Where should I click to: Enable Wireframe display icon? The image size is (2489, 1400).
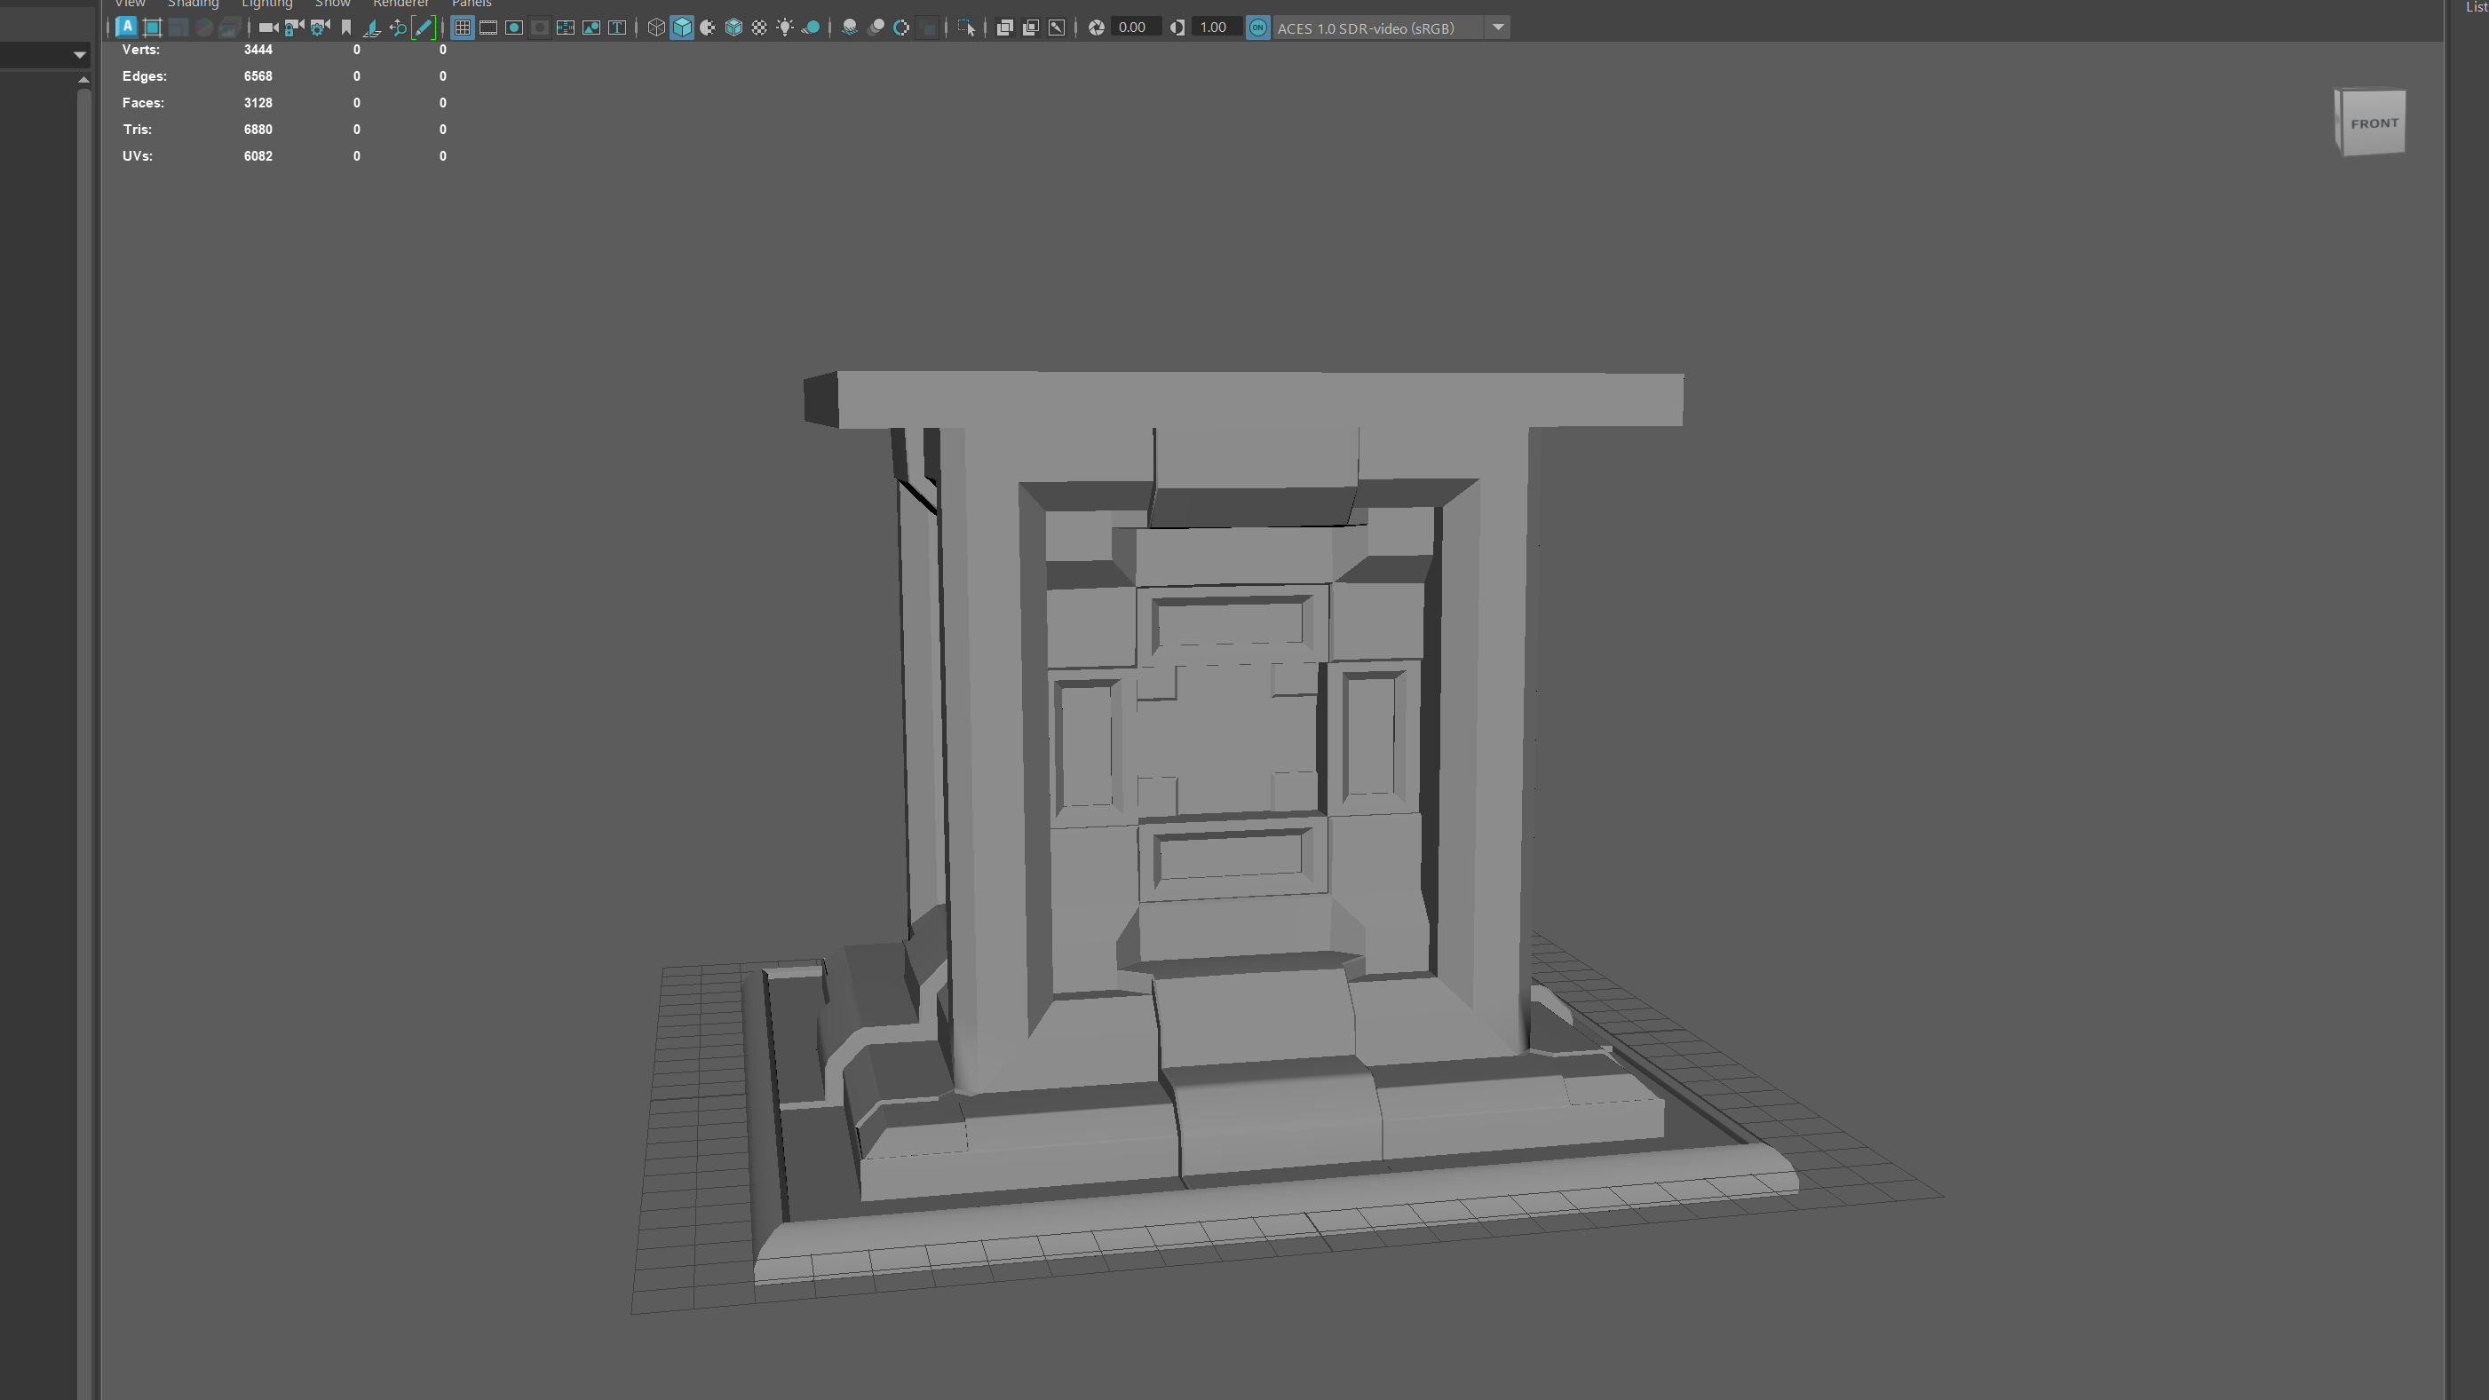pyautogui.click(x=656, y=28)
